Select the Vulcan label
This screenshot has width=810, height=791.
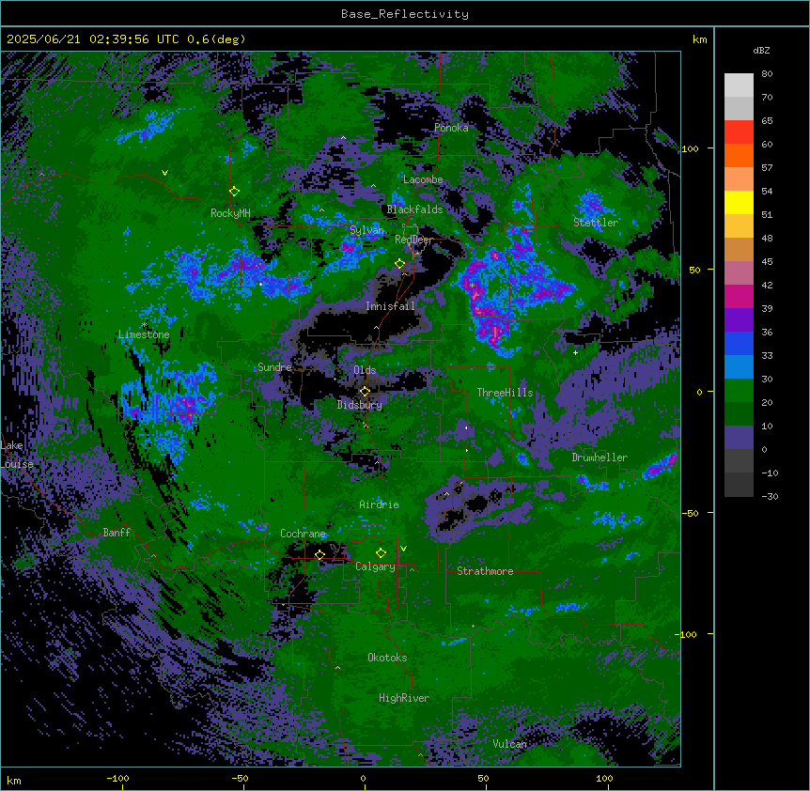tap(510, 744)
